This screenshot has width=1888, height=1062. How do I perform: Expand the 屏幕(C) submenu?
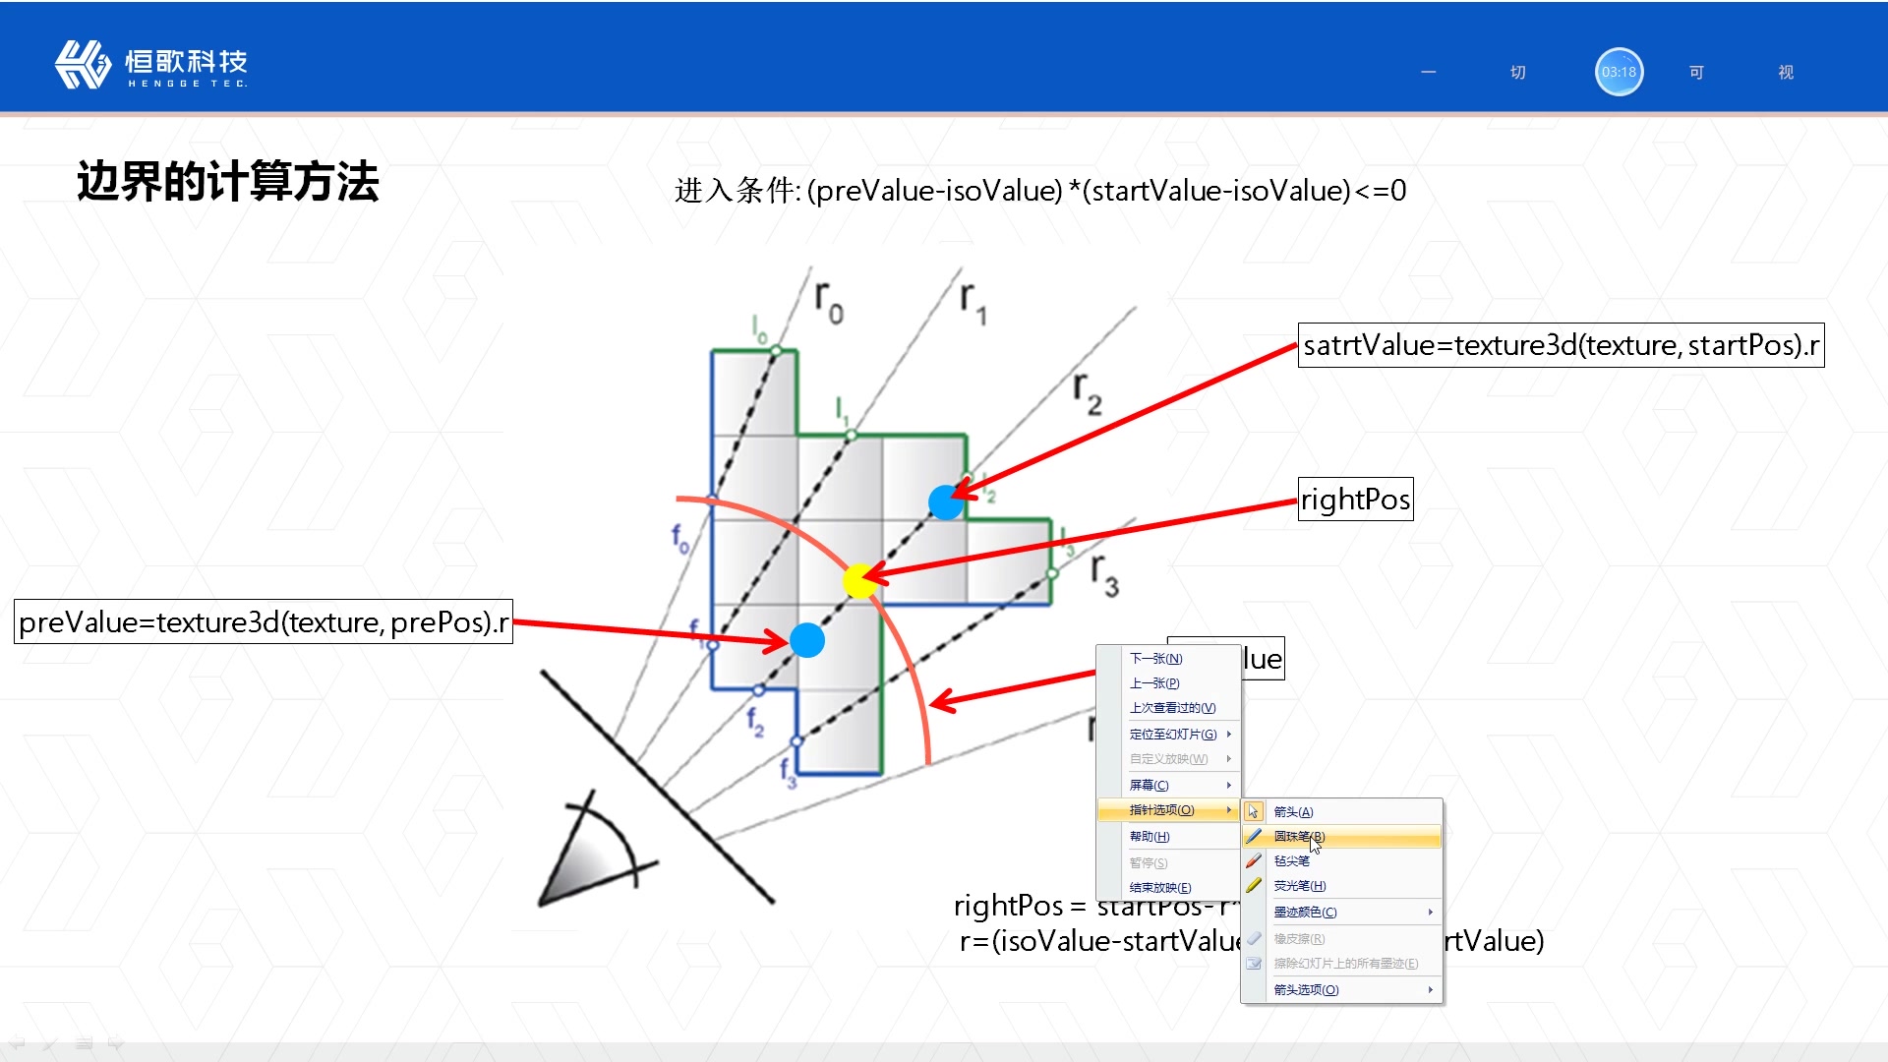click(1169, 786)
